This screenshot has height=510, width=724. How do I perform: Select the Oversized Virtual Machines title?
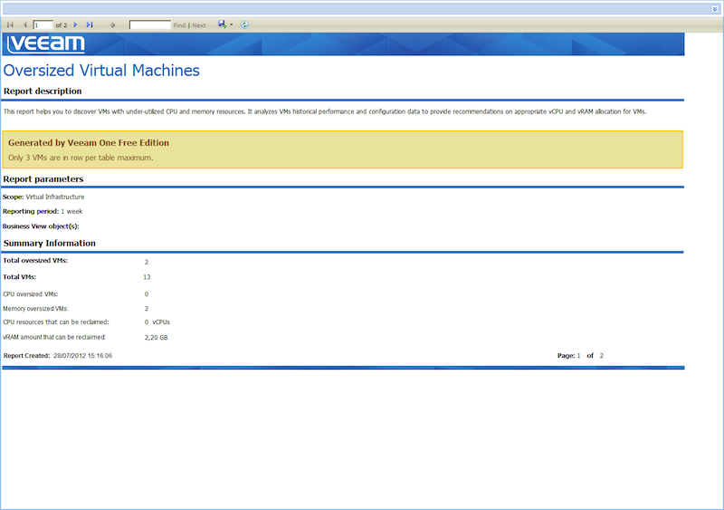click(101, 71)
